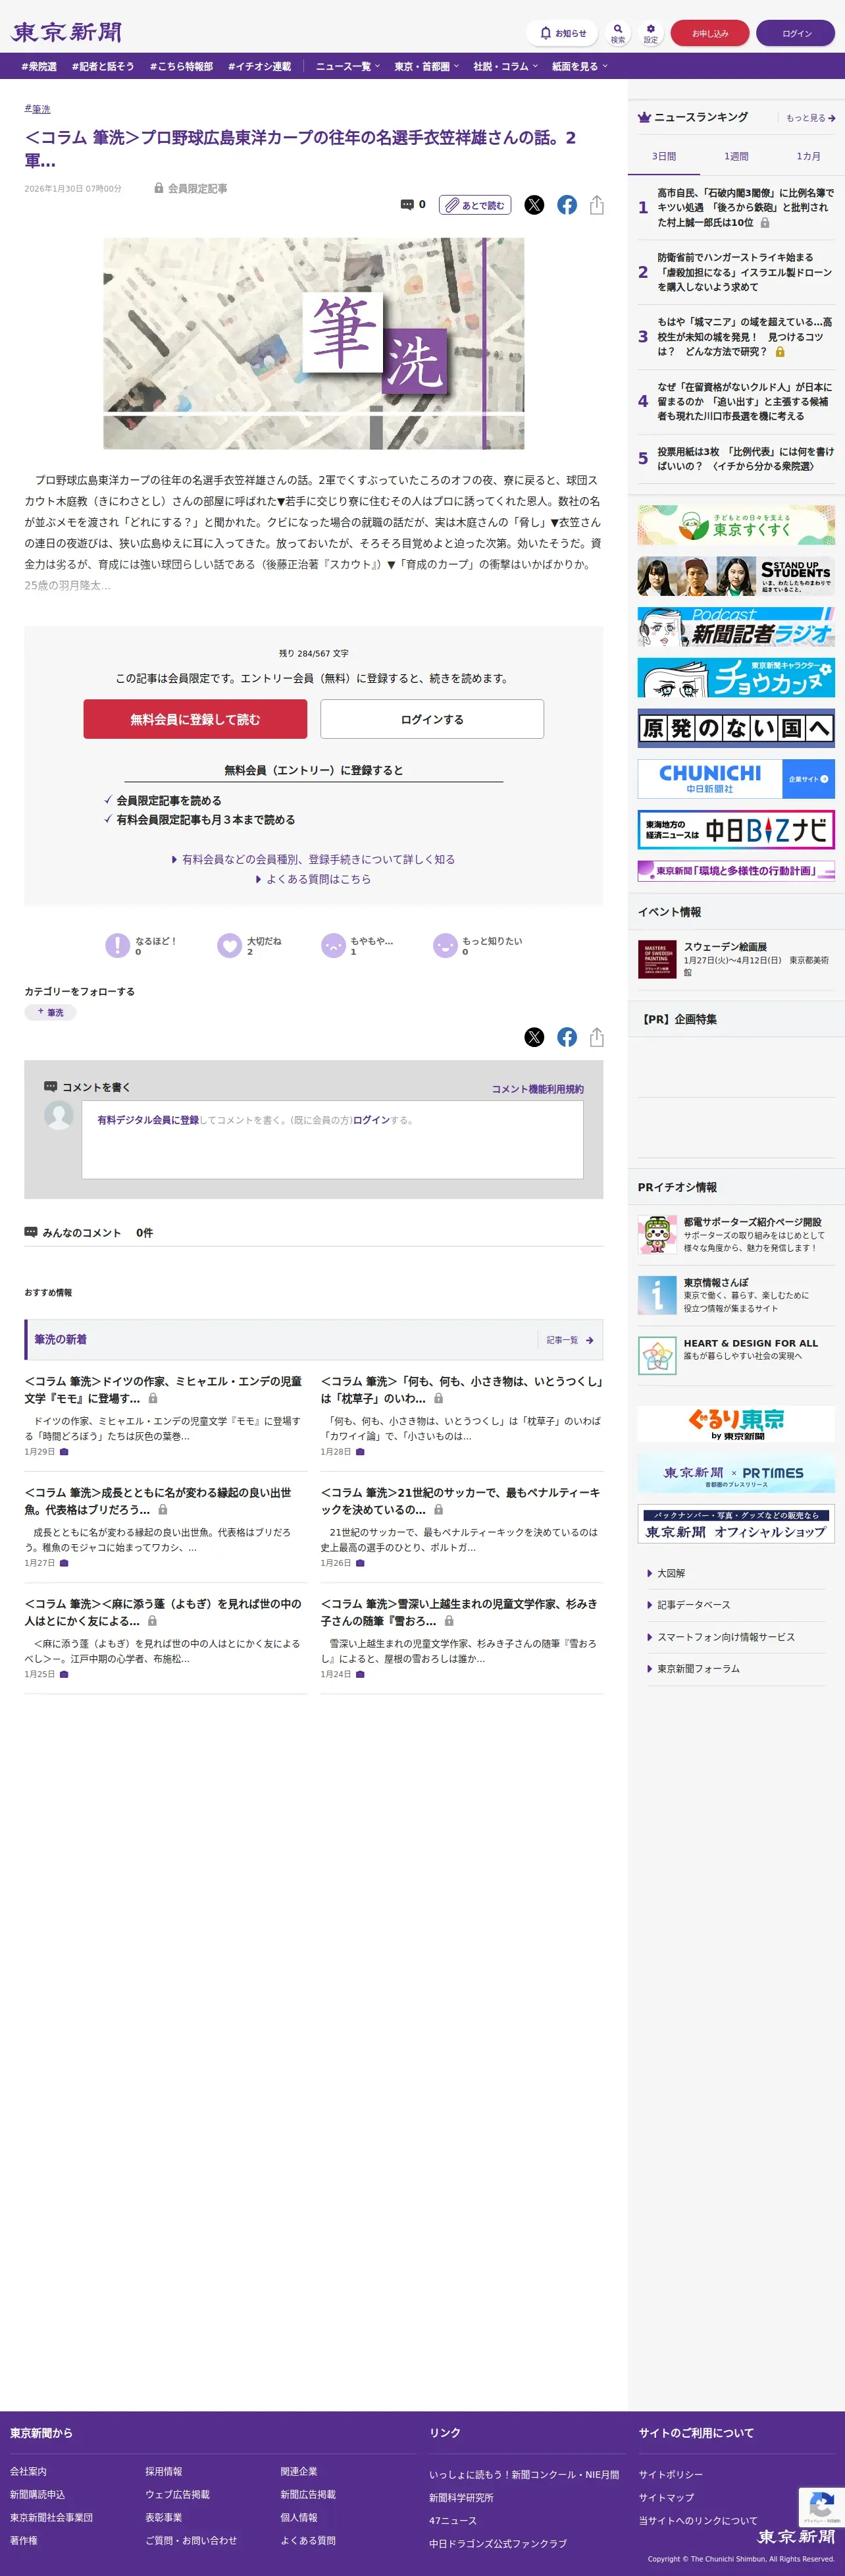Click the ログインする button
The height and width of the screenshot is (2576, 845).
click(432, 719)
